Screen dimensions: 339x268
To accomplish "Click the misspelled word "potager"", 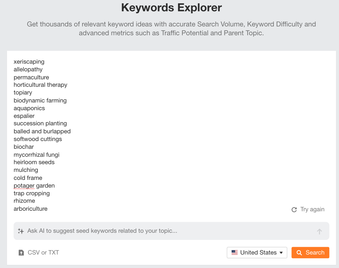I will coord(24,186).
